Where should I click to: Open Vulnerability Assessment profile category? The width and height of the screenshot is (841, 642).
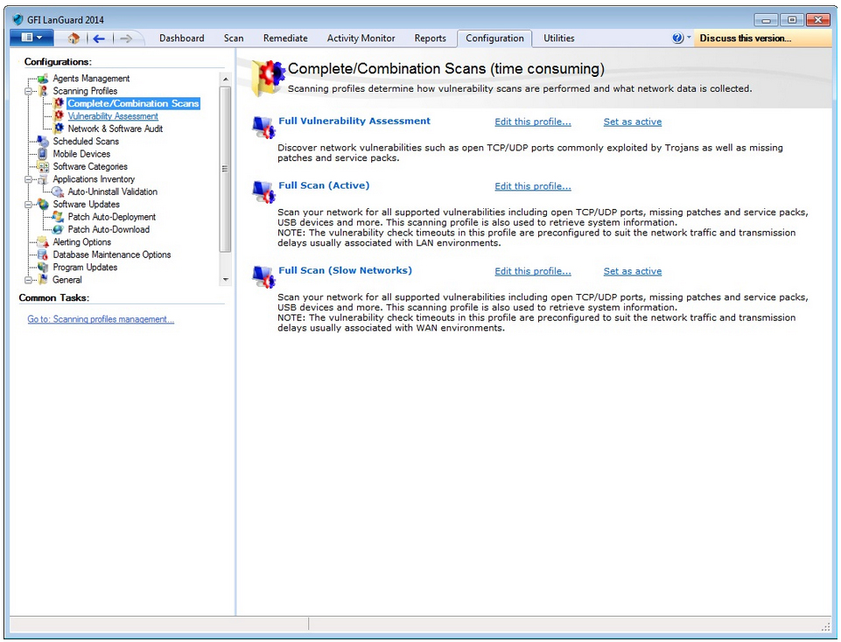[x=113, y=115]
